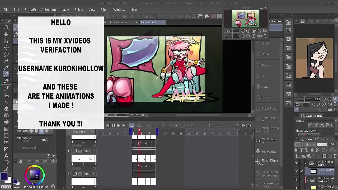Click frame 3 marker in the timeline
This screenshot has height=190, width=338.
[139, 130]
